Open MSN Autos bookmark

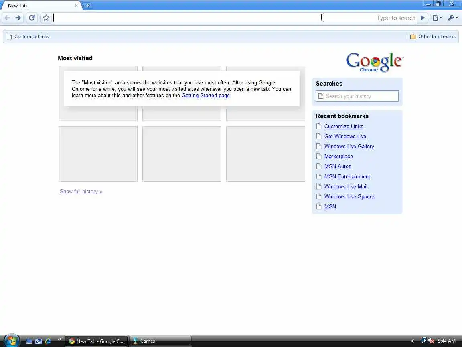(x=338, y=166)
